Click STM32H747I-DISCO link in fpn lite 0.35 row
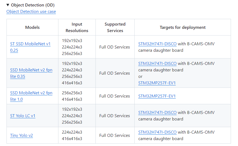Image resolution: width=238 pixels, height=146 pixels. click(x=157, y=64)
